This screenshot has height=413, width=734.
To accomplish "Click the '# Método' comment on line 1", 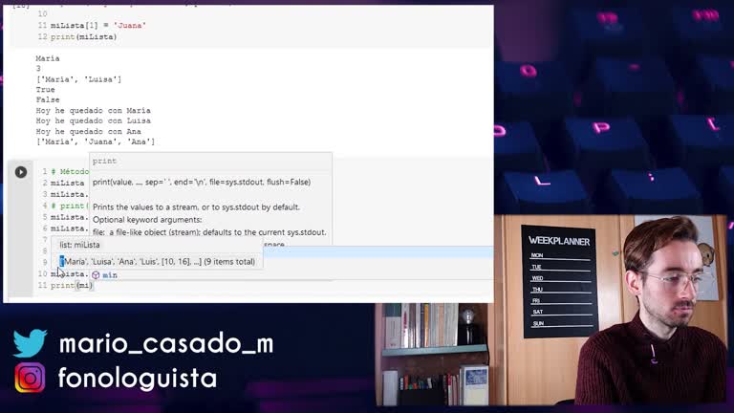I will point(70,171).
